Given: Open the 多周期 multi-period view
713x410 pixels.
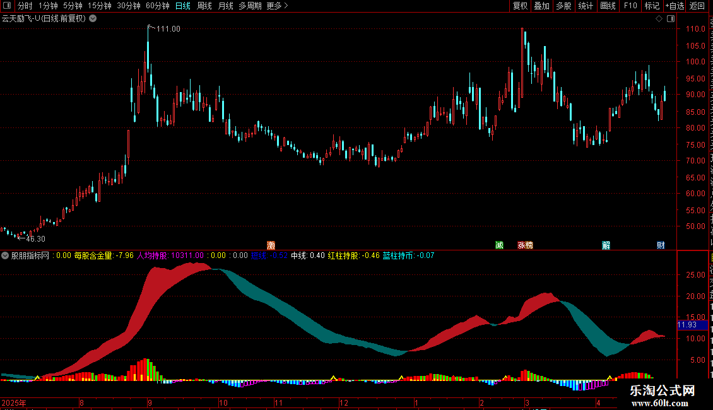Looking at the screenshot, I should point(250,6).
